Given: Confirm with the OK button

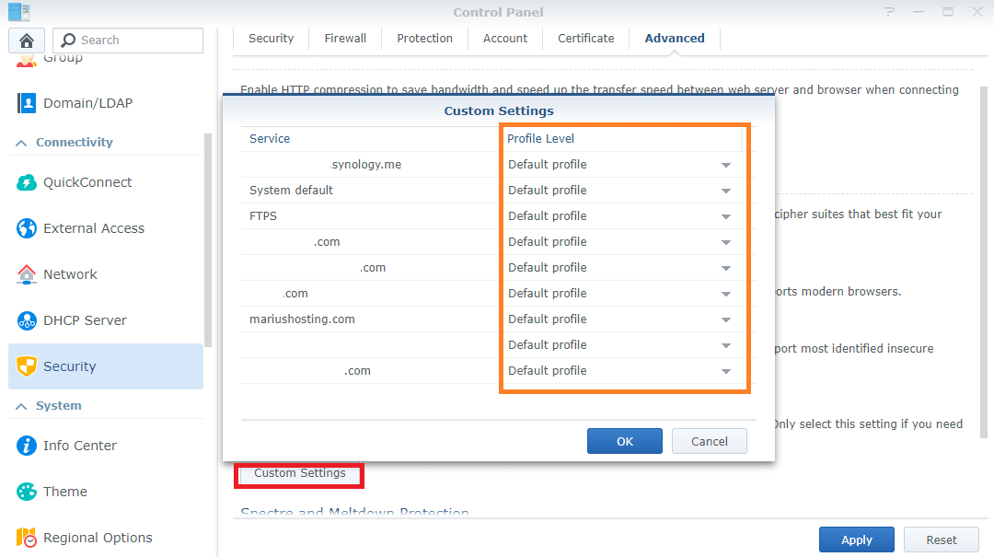Looking at the screenshot, I should [624, 441].
